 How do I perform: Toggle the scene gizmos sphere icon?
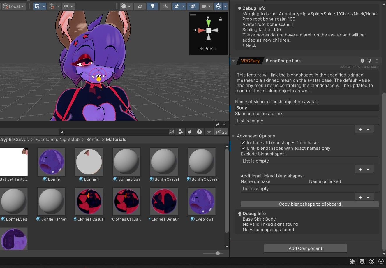pos(218,6)
